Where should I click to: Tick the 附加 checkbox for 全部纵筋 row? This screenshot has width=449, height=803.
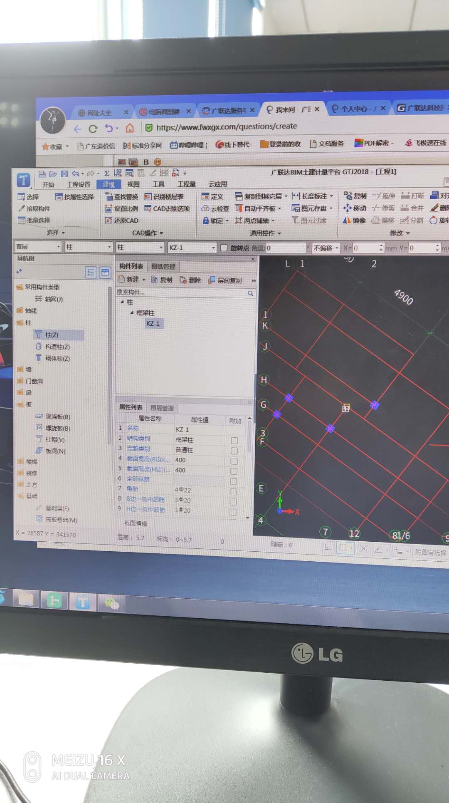click(x=234, y=481)
